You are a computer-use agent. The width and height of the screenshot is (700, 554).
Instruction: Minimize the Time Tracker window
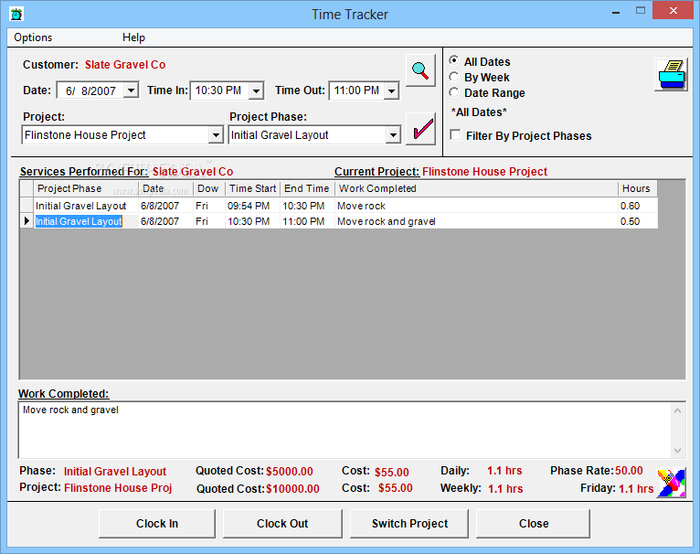pos(616,14)
